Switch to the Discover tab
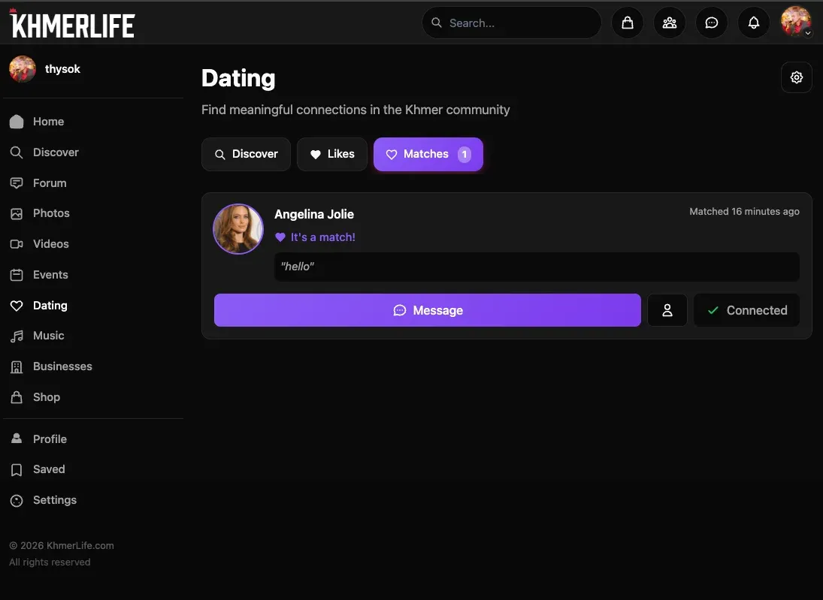Screen dimensions: 823x600 (246, 154)
